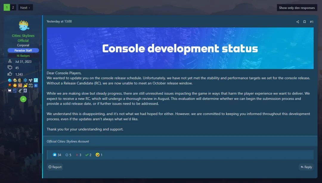Click the orange patterned square badge
The width and height of the screenshot is (322, 183).
(20, 86)
